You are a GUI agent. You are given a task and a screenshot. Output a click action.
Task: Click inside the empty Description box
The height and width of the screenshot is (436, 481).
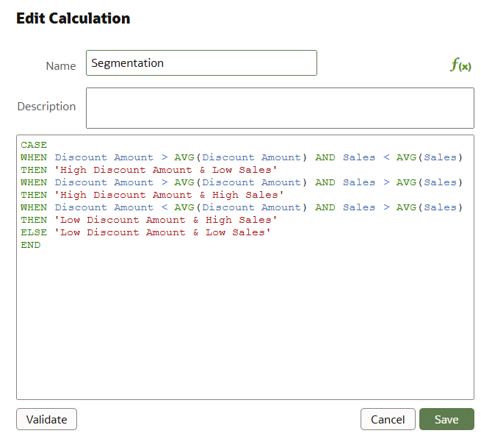[x=280, y=108]
